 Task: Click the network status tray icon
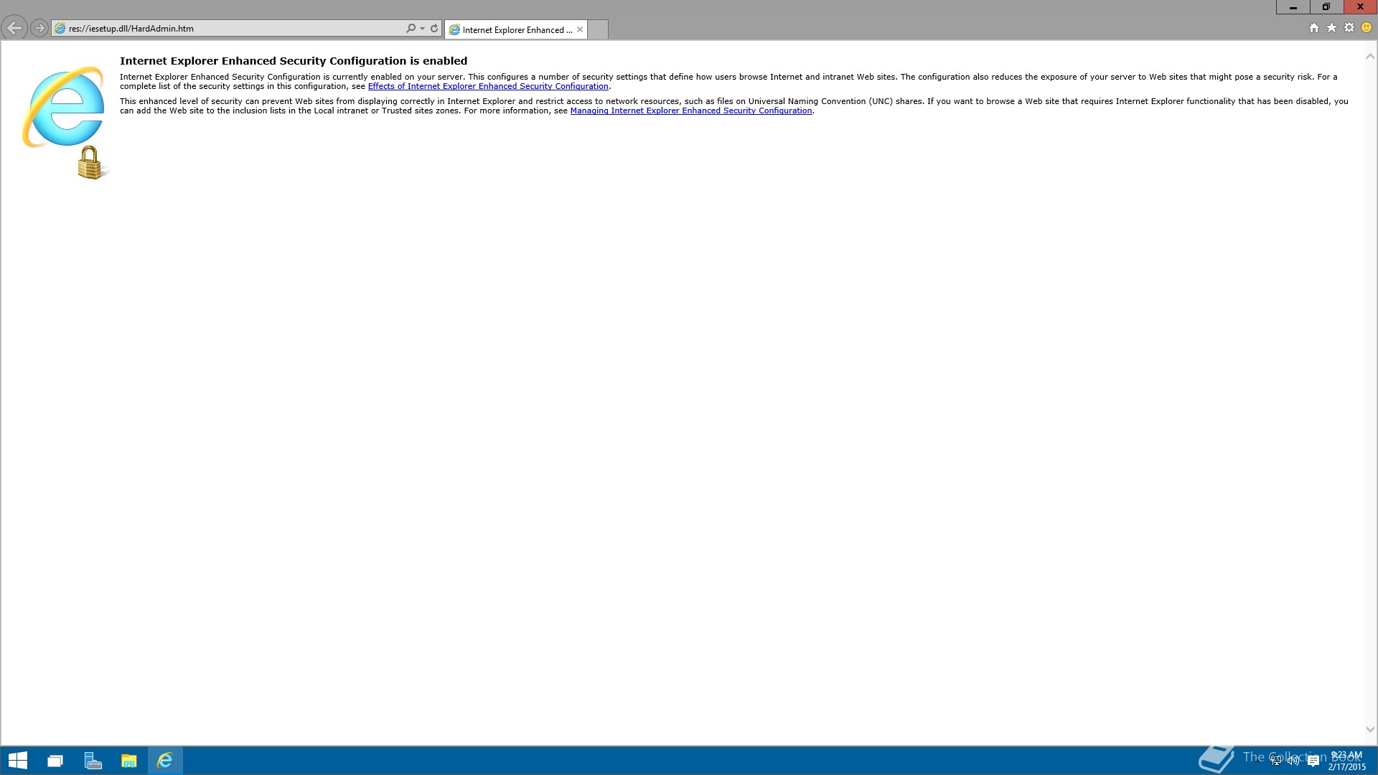pyautogui.click(x=1276, y=761)
